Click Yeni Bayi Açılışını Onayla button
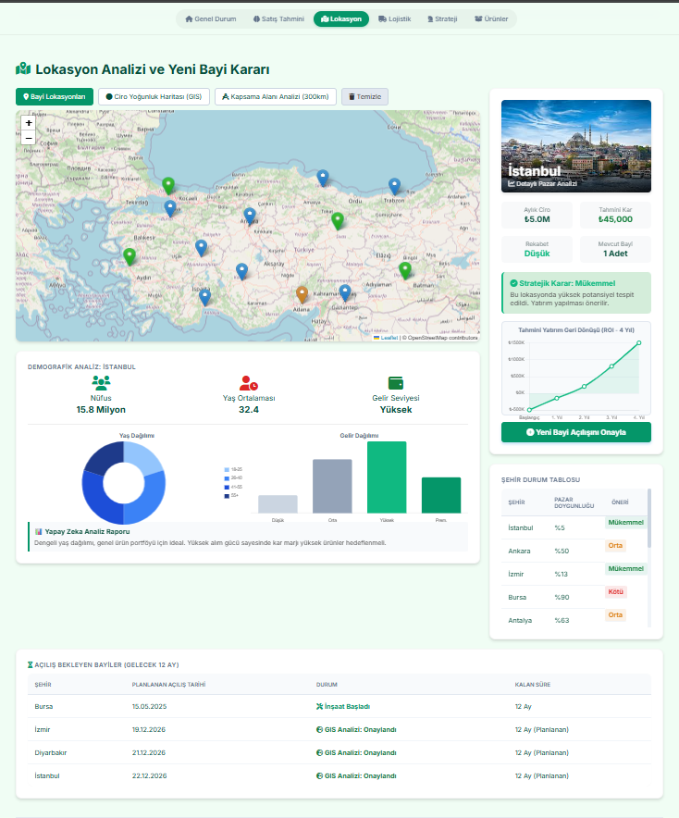This screenshot has width=679, height=818. [x=576, y=432]
